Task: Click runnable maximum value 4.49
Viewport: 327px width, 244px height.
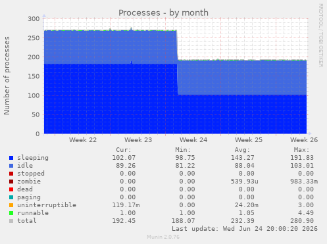Action: 306,213
